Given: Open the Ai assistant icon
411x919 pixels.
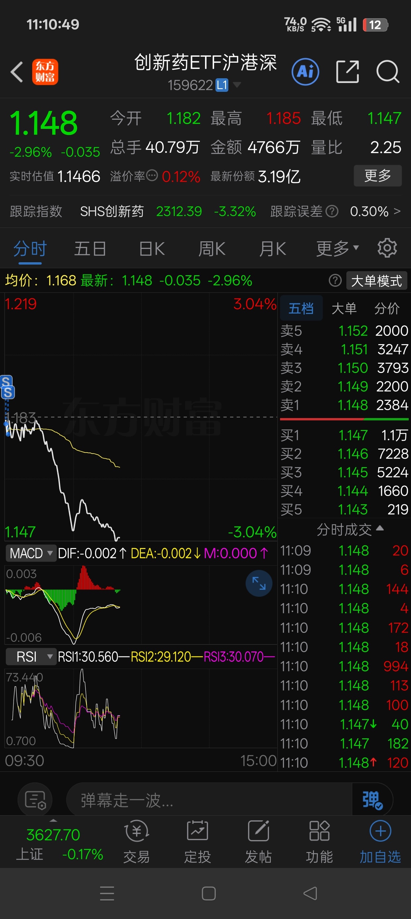Looking at the screenshot, I should [305, 72].
